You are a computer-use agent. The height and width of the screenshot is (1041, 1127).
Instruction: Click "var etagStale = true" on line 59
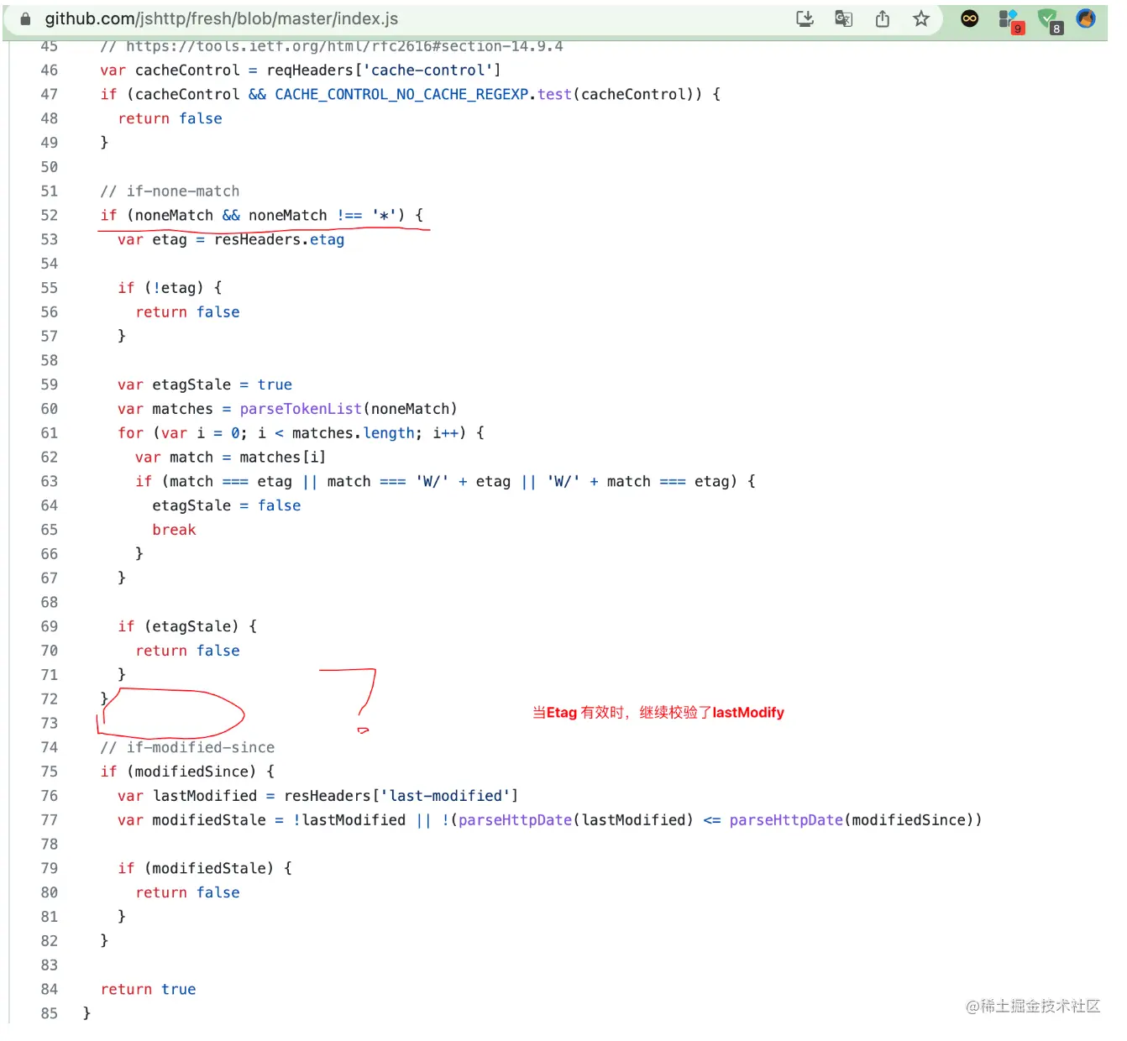(205, 384)
